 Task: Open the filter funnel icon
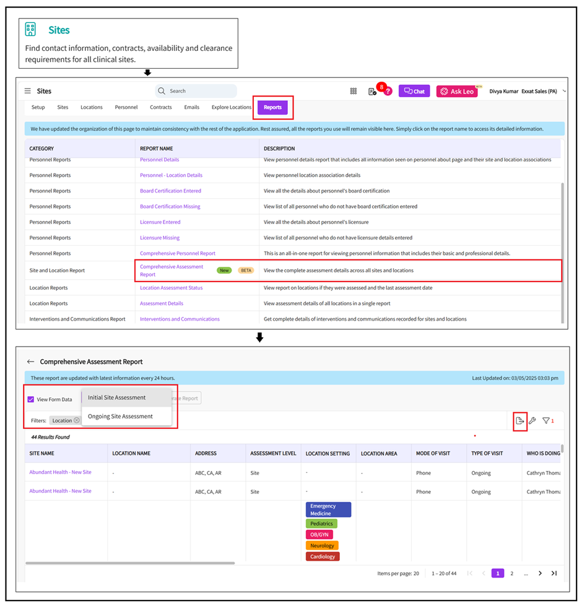[546, 421]
